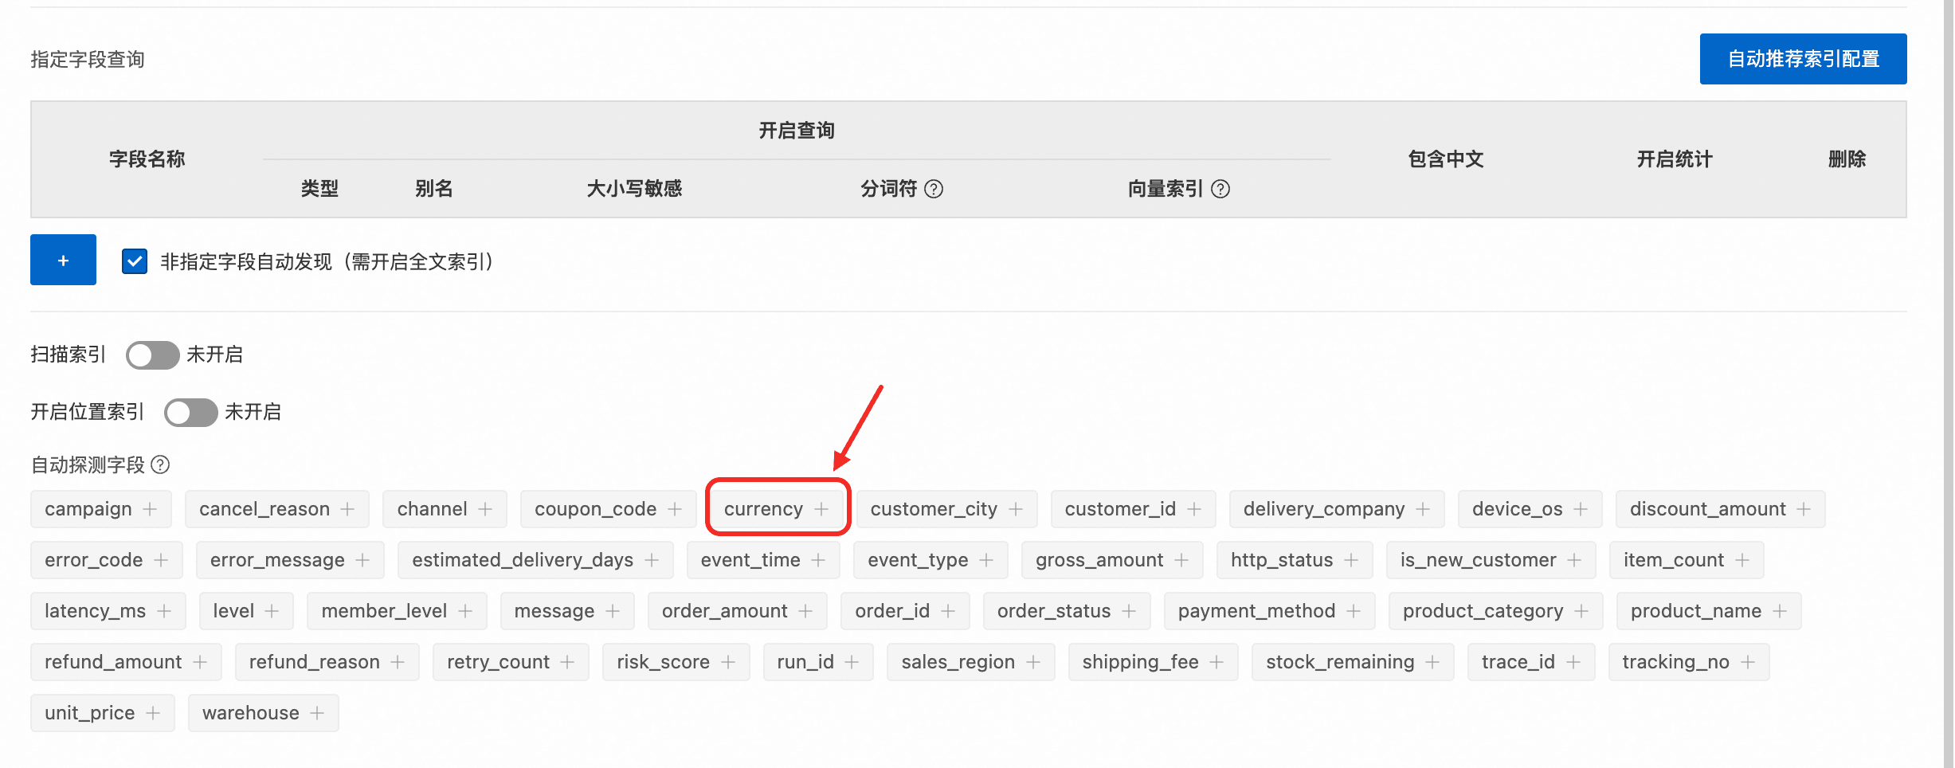Add the customer_id field via its plus icon

tap(1194, 509)
